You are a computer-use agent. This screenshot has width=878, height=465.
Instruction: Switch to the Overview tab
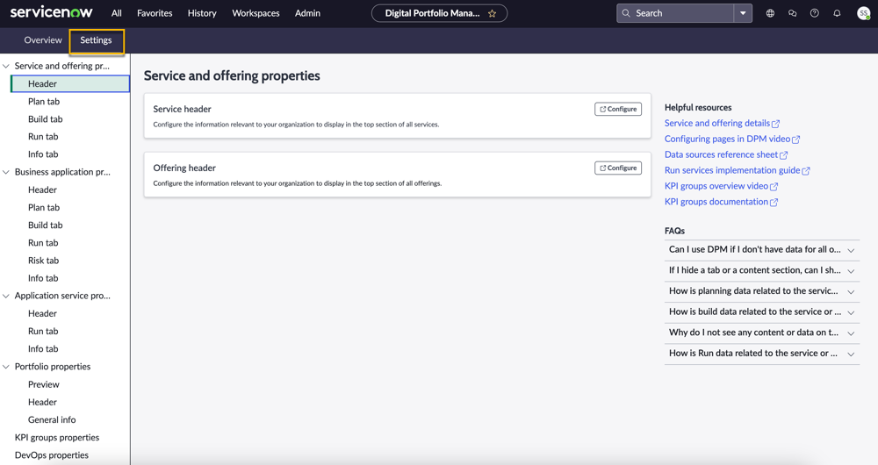pos(43,40)
